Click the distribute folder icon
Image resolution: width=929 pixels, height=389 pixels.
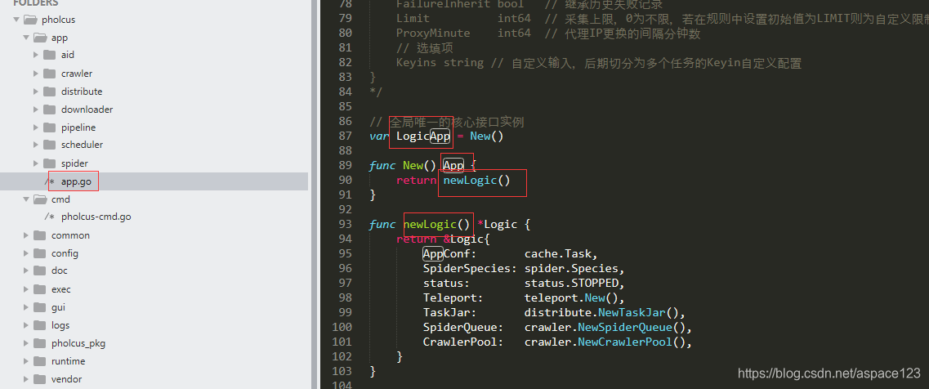(50, 92)
